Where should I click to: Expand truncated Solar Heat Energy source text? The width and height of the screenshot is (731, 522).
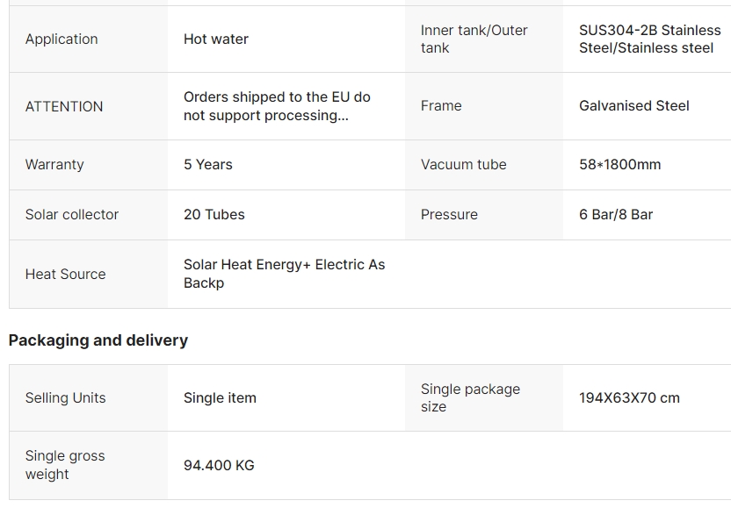click(284, 274)
